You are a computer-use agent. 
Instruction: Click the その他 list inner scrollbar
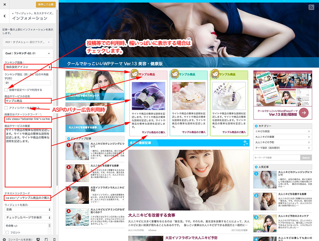pos(49,226)
